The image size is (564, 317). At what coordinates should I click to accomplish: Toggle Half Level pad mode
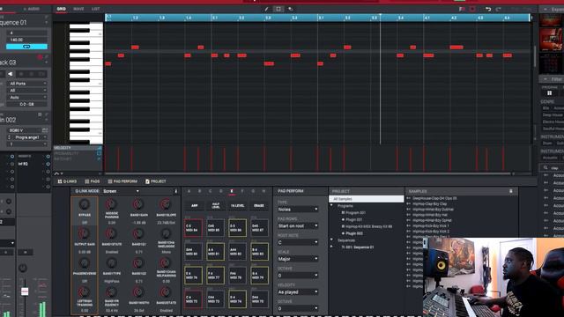(x=216, y=205)
